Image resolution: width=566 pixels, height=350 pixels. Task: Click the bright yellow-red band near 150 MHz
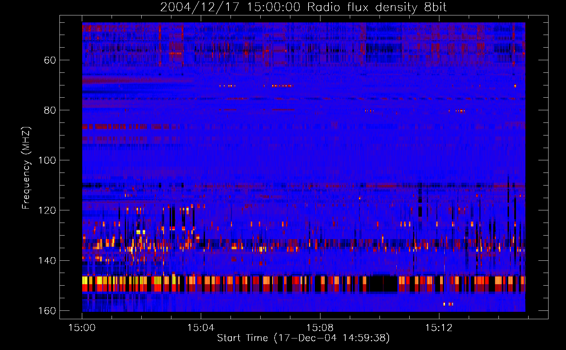[304, 284]
